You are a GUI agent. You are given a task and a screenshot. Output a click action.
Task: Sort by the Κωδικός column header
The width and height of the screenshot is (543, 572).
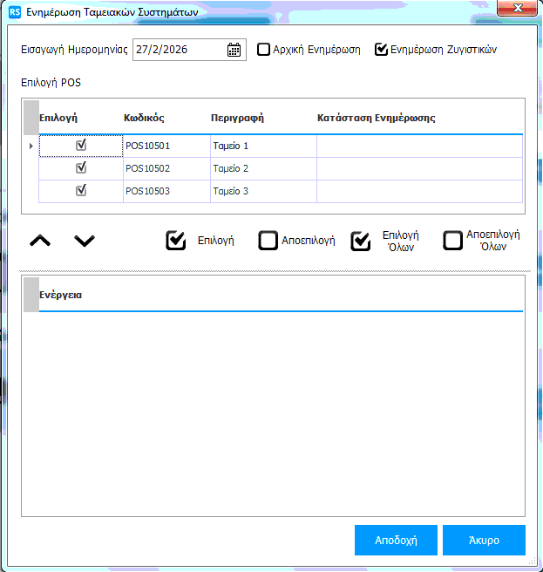coord(144,117)
